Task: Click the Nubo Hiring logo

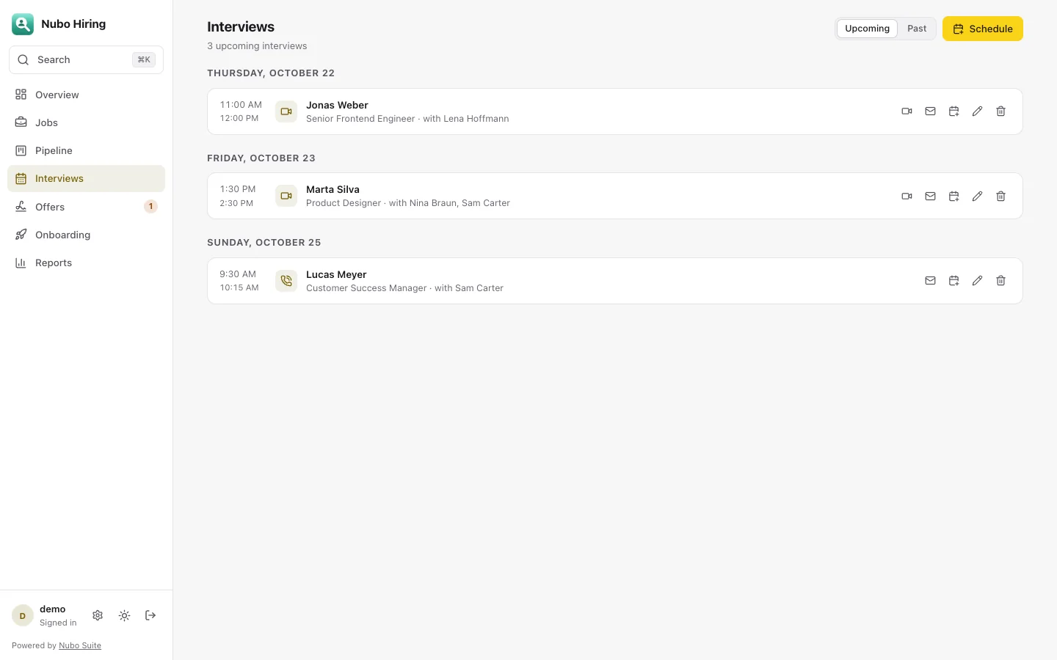Action: 23,24
